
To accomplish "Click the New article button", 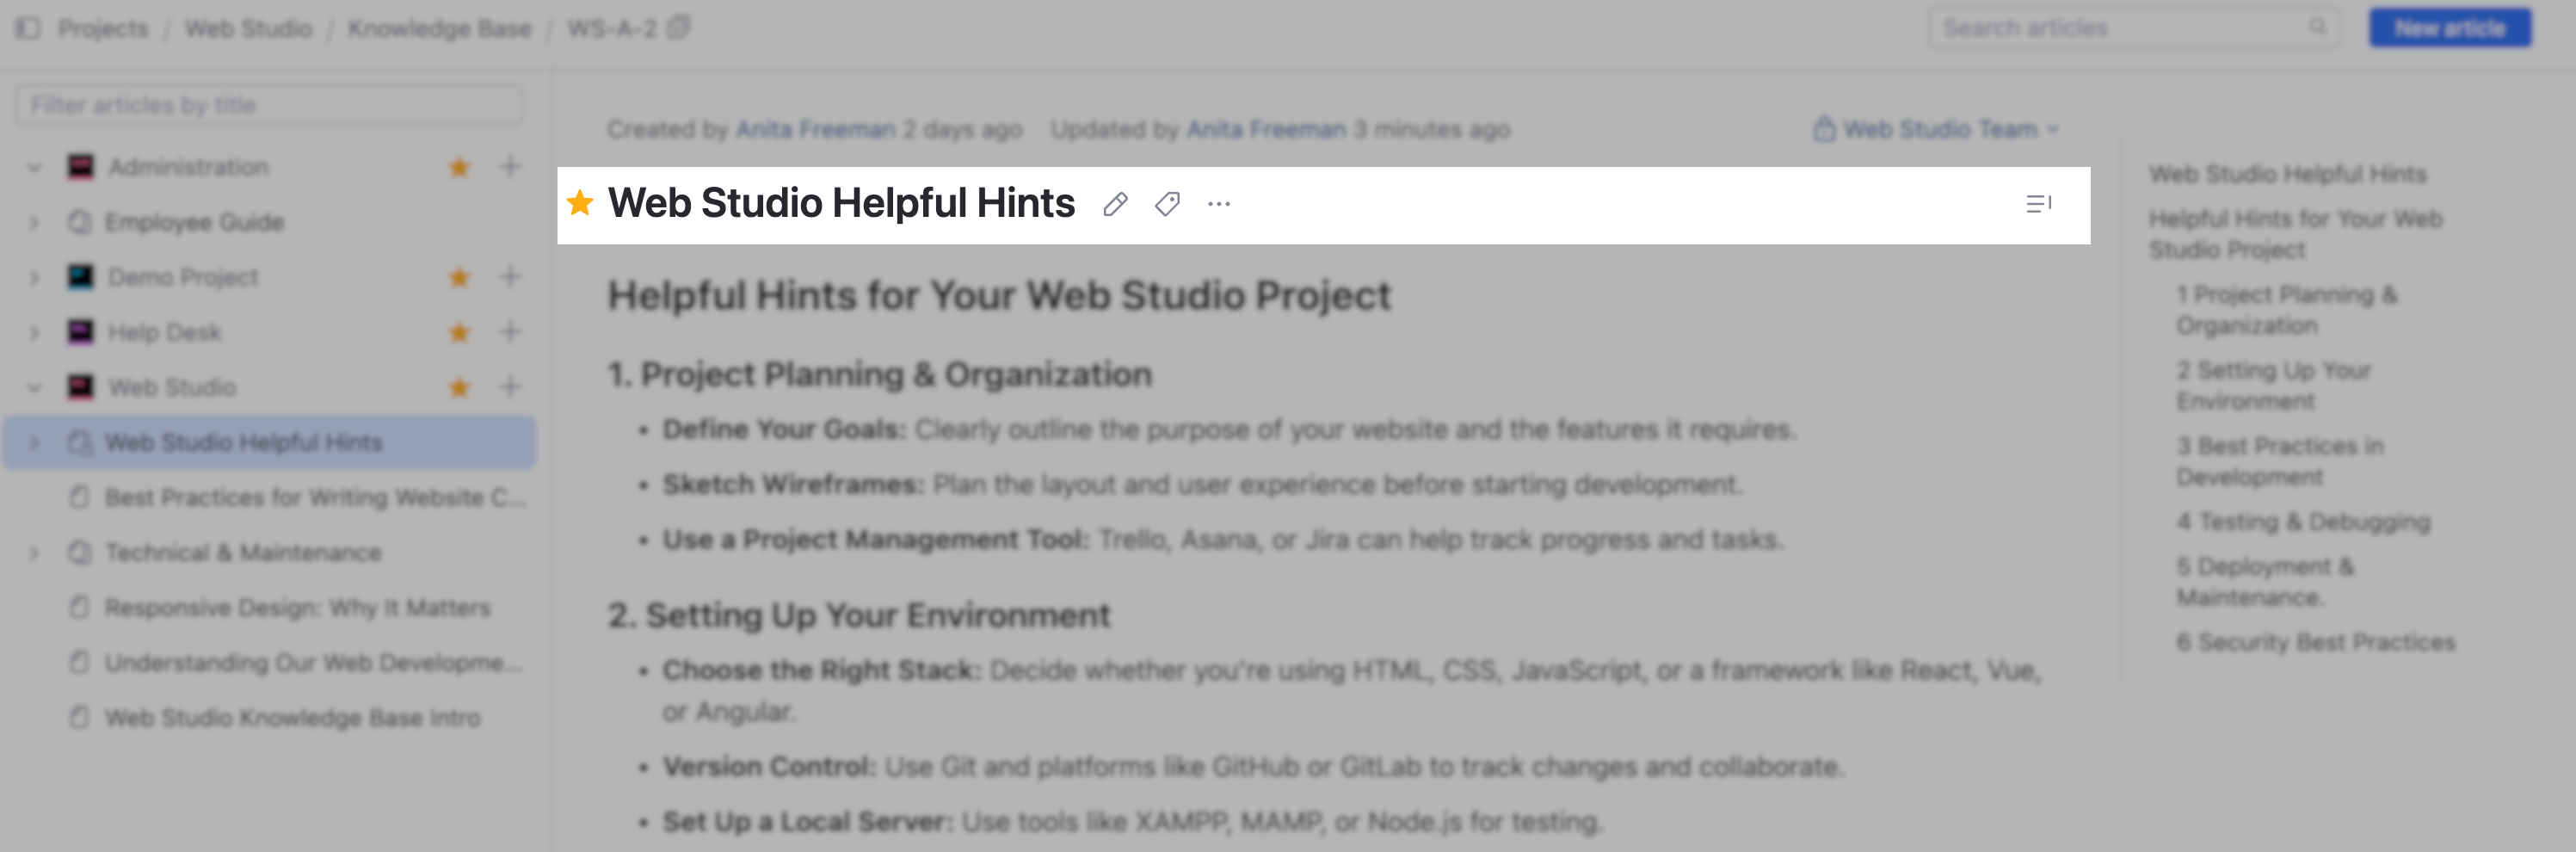I will [2452, 27].
